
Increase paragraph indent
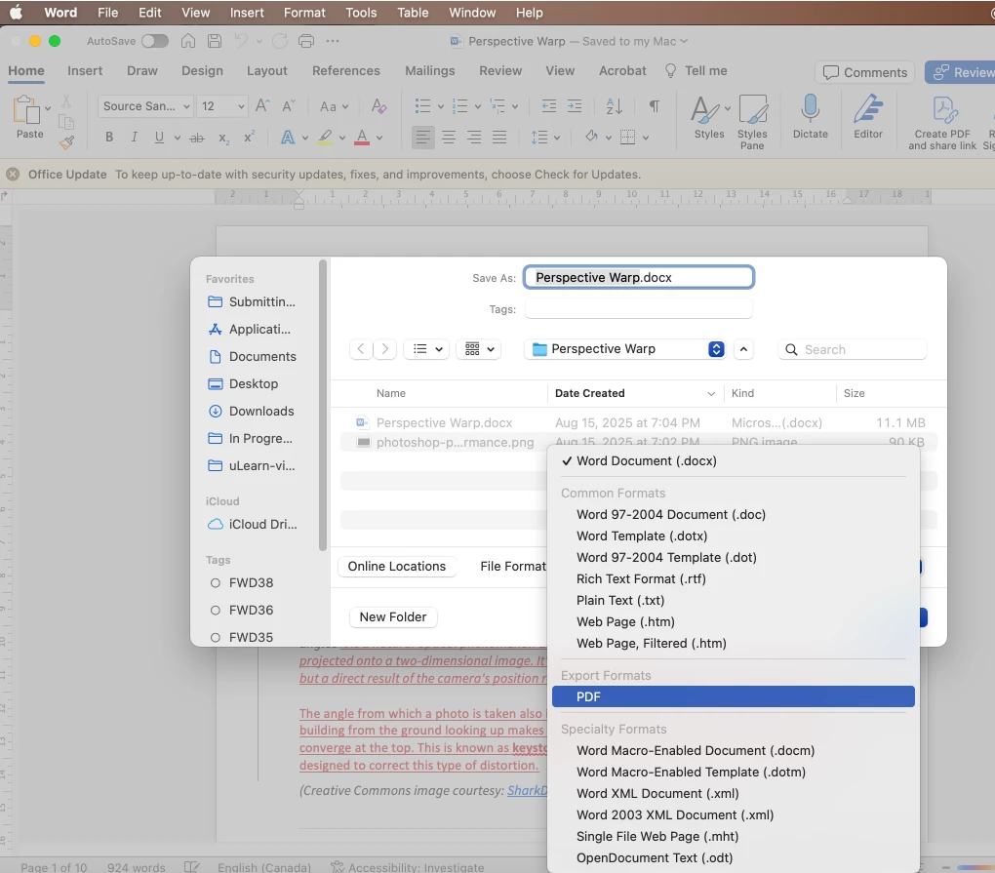(575, 106)
